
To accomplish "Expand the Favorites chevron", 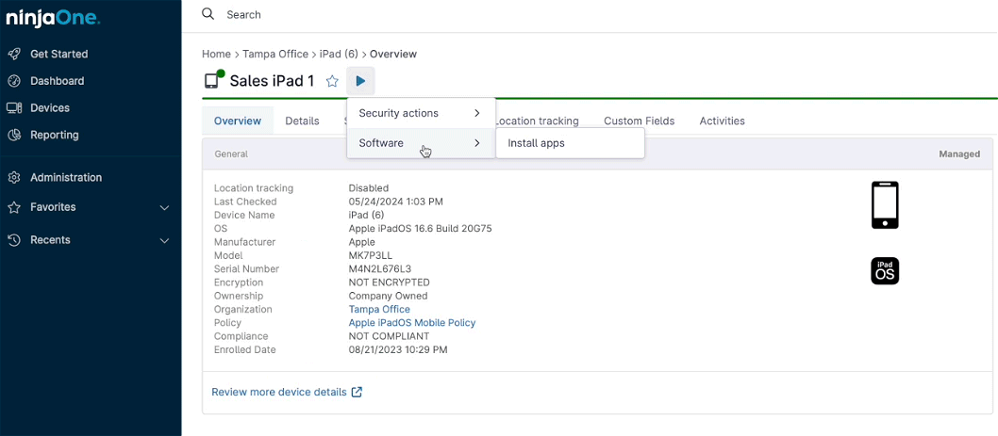I will [164, 208].
